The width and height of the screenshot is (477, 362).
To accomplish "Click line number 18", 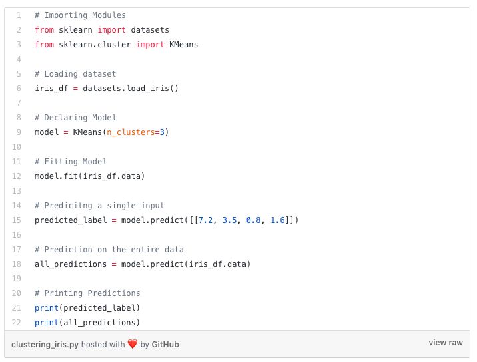I will (17, 264).
